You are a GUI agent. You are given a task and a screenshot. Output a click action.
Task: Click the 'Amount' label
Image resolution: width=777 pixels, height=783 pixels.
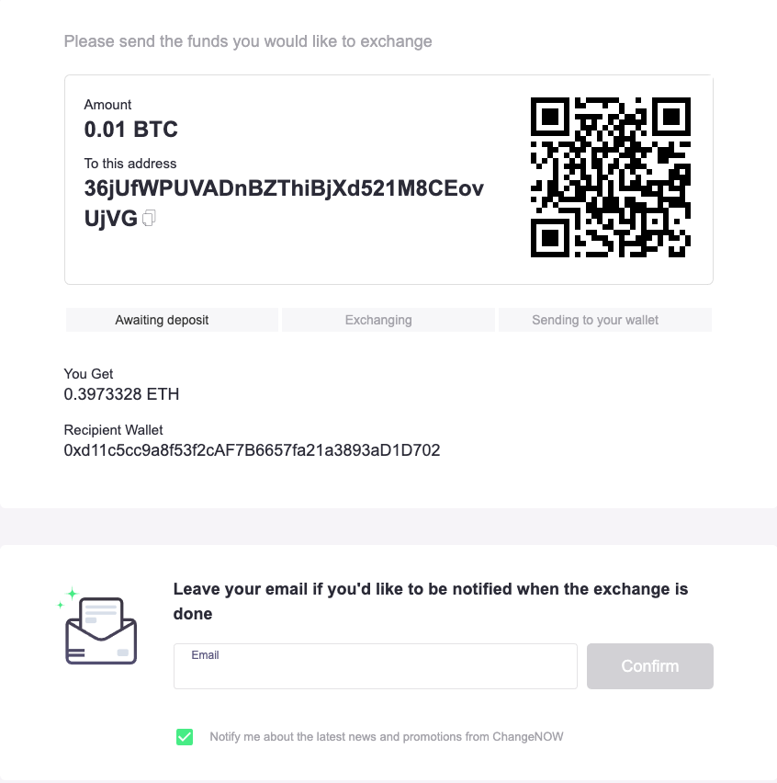[108, 105]
